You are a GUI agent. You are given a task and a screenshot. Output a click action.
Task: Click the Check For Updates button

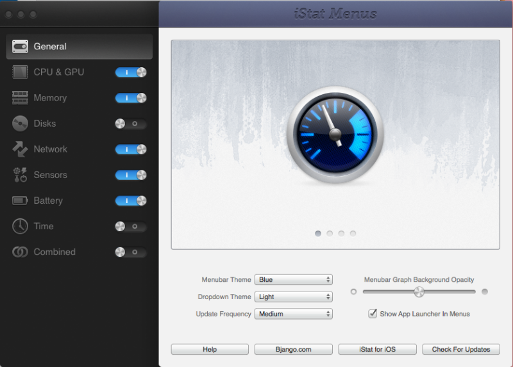(x=461, y=349)
